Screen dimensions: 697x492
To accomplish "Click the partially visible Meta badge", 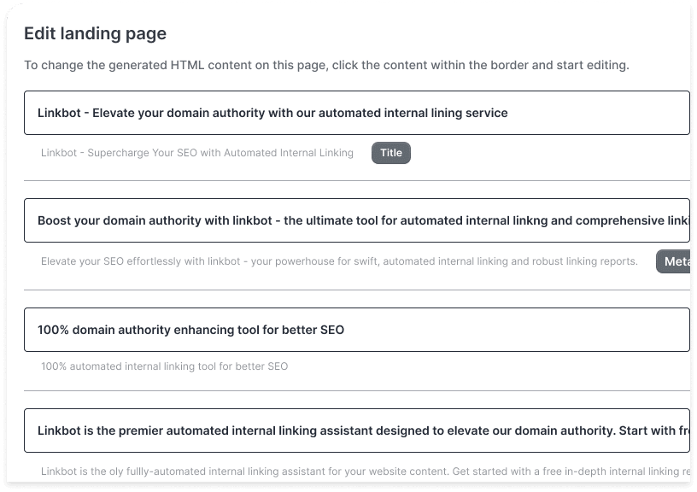I will [x=673, y=261].
